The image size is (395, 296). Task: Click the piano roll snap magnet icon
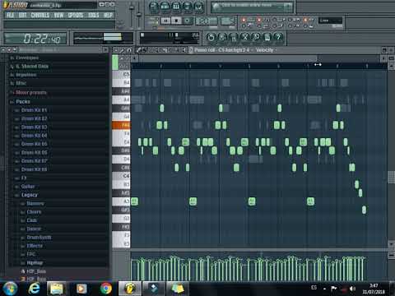(x=129, y=50)
